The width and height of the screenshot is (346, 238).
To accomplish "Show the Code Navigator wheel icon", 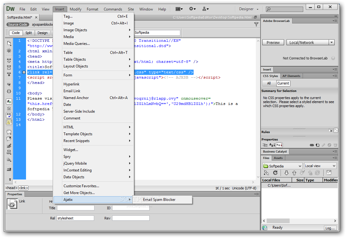I will pos(9,50).
